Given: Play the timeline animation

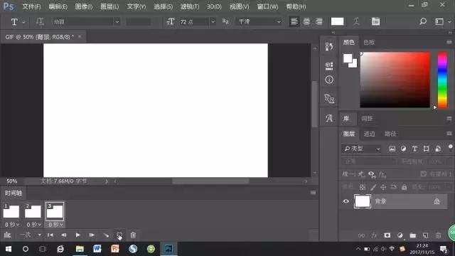Looking at the screenshot, I should coord(77,235).
